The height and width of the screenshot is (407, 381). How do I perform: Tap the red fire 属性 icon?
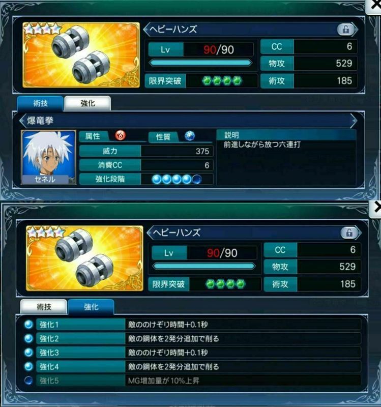[121, 135]
